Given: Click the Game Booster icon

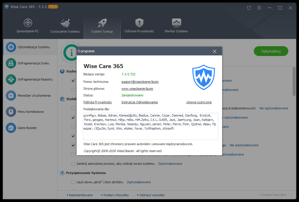Looking at the screenshot, I should tap(11, 128).
